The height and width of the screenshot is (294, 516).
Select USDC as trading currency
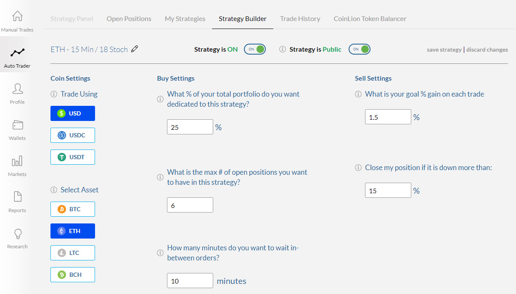(x=73, y=135)
